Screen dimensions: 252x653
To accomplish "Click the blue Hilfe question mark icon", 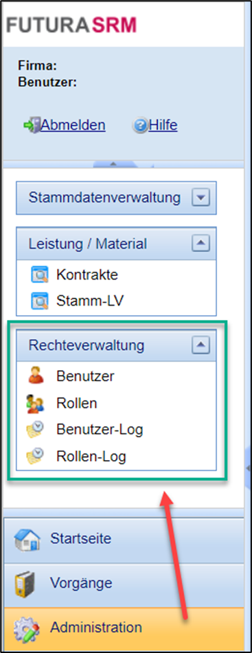I will (x=141, y=126).
